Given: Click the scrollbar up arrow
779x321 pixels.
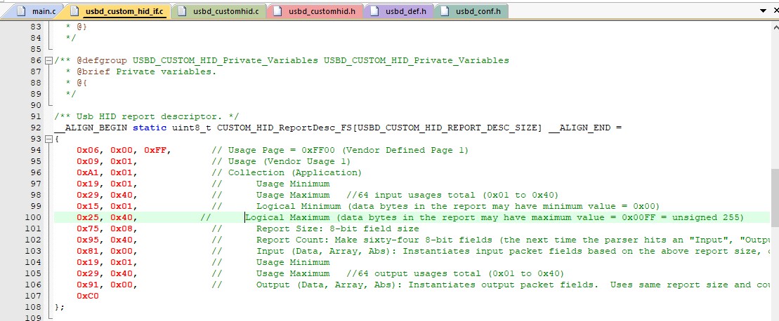Looking at the screenshot, I should coord(774,26).
